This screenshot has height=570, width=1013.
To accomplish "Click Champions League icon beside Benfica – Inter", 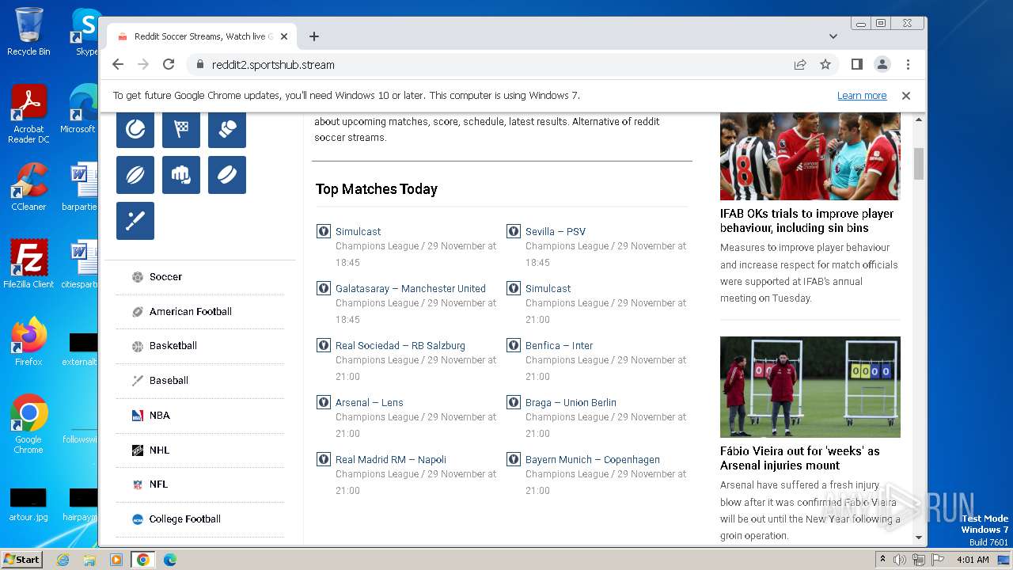I will [x=514, y=345].
